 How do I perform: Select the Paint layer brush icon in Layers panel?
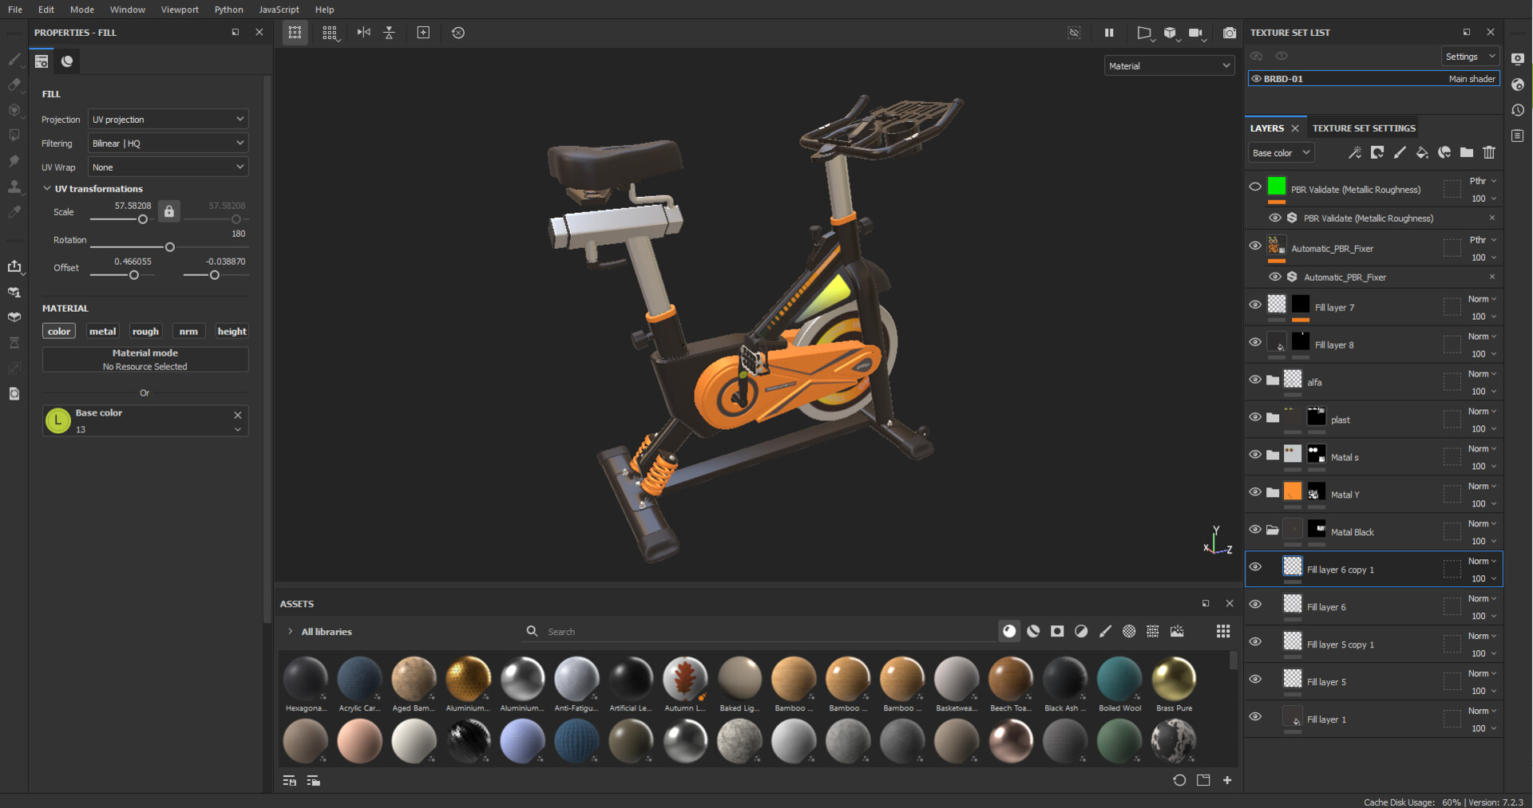[x=1400, y=152]
